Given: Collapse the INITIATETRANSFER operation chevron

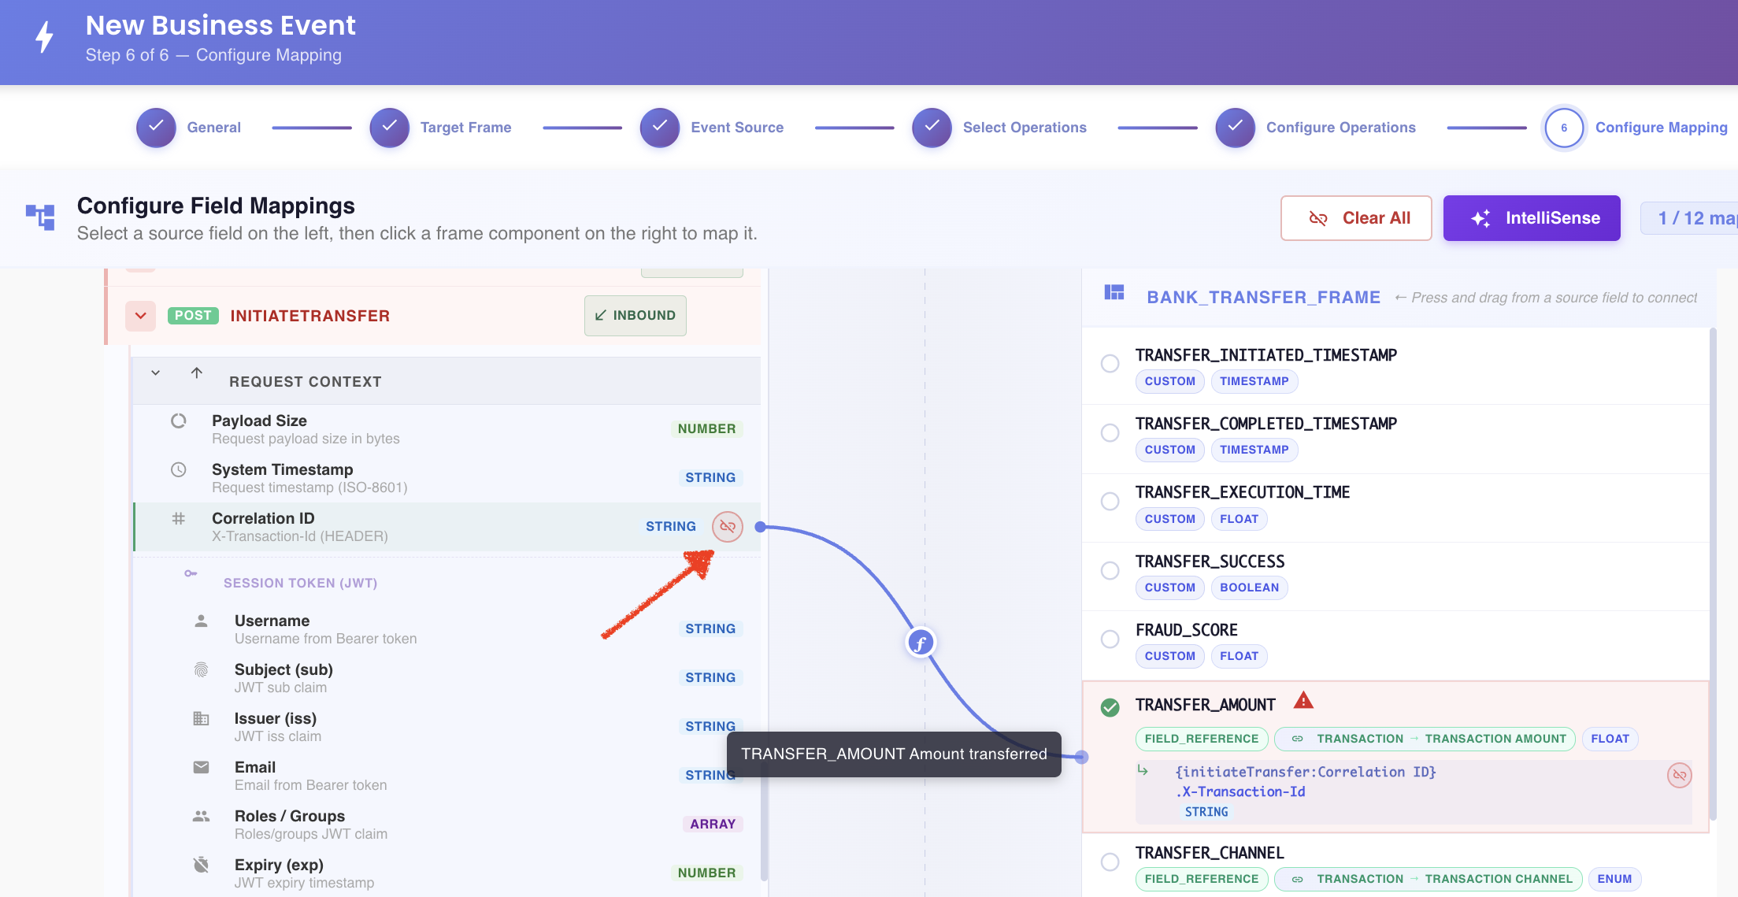Looking at the screenshot, I should coord(140,316).
